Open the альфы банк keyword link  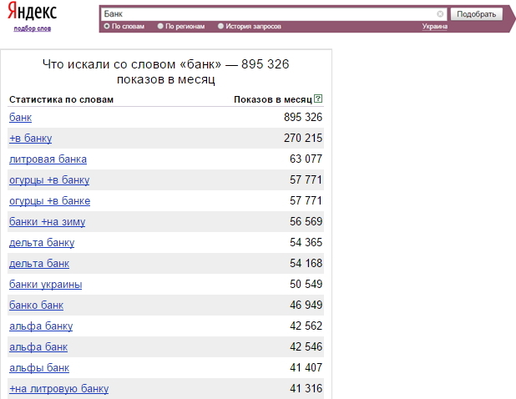point(39,368)
